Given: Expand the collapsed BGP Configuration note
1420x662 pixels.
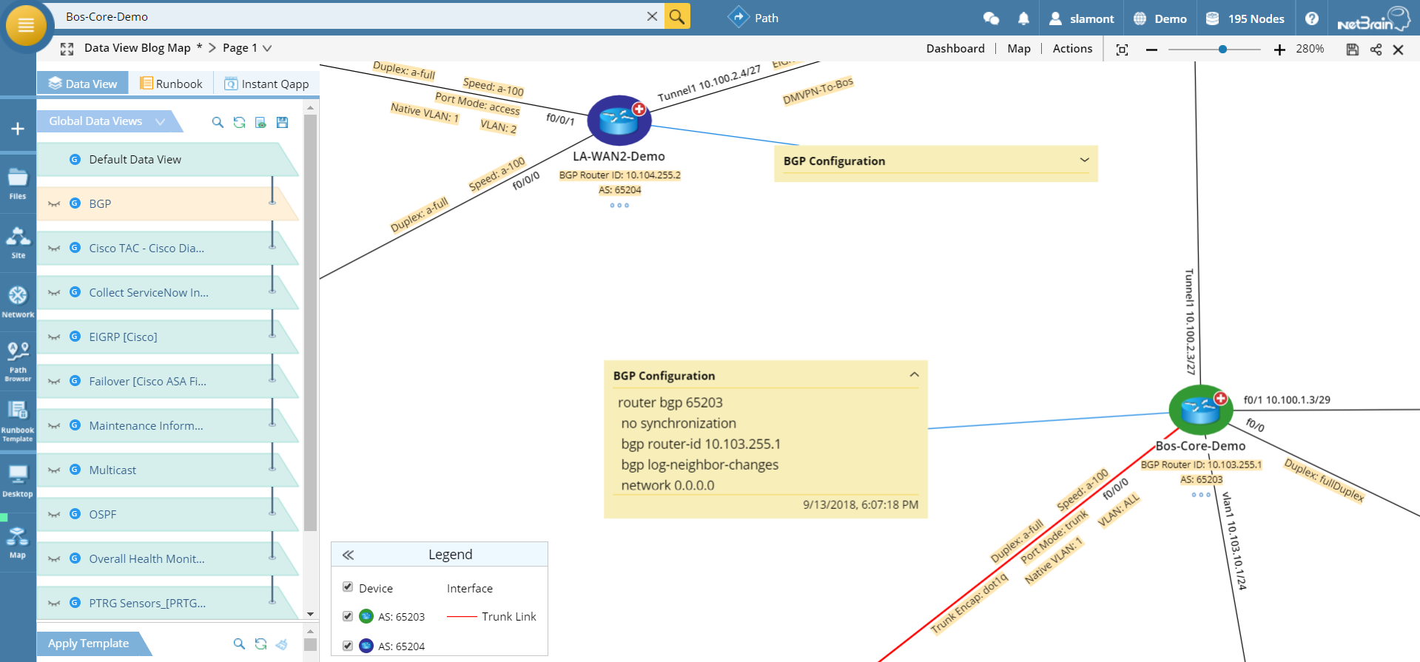Looking at the screenshot, I should [x=1084, y=161].
